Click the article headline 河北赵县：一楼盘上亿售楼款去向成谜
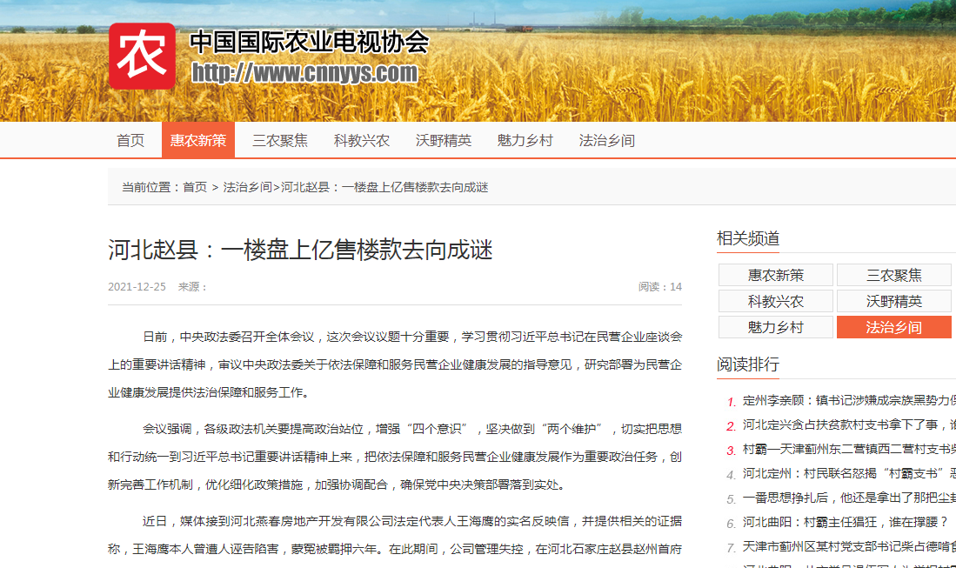Viewport: 956px width, 568px height. point(301,250)
